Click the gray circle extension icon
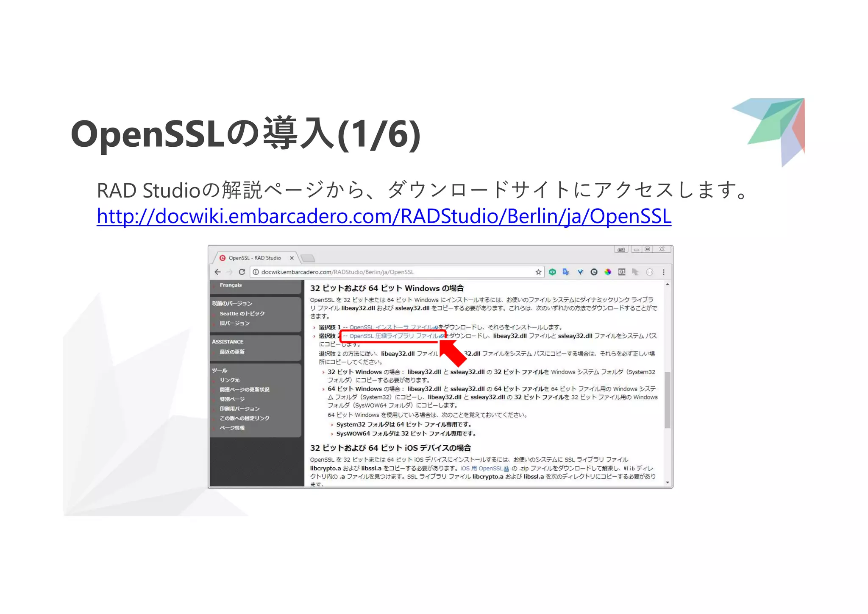This screenshot has height=614, width=868. [x=649, y=272]
